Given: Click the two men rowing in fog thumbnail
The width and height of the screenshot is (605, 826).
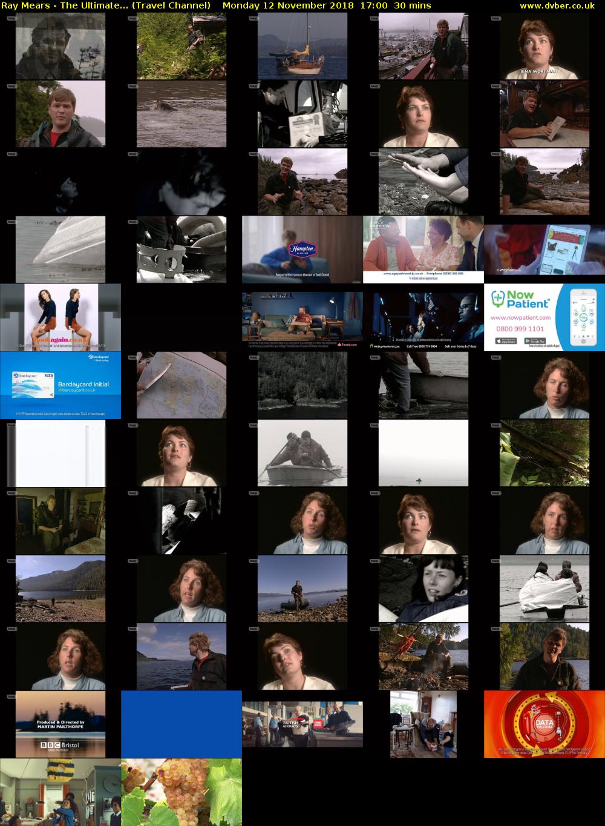Looking at the screenshot, I should click(302, 453).
